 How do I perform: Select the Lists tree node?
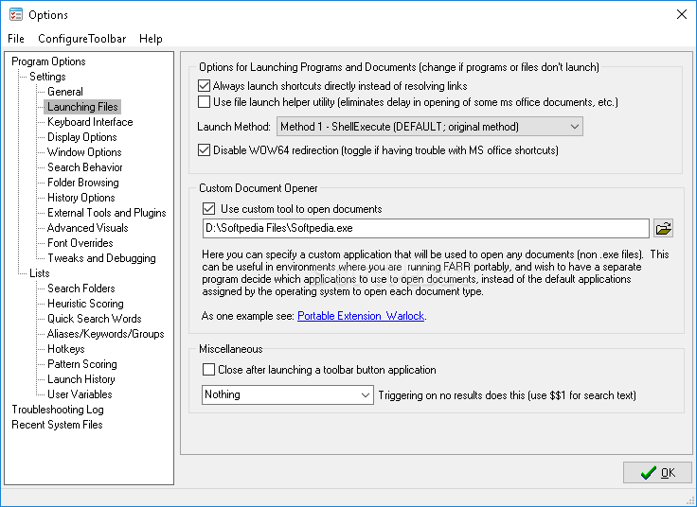coord(40,273)
